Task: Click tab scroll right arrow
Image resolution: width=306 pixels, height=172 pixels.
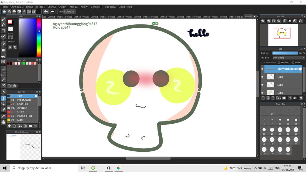Action: pyautogui.click(x=258, y=17)
